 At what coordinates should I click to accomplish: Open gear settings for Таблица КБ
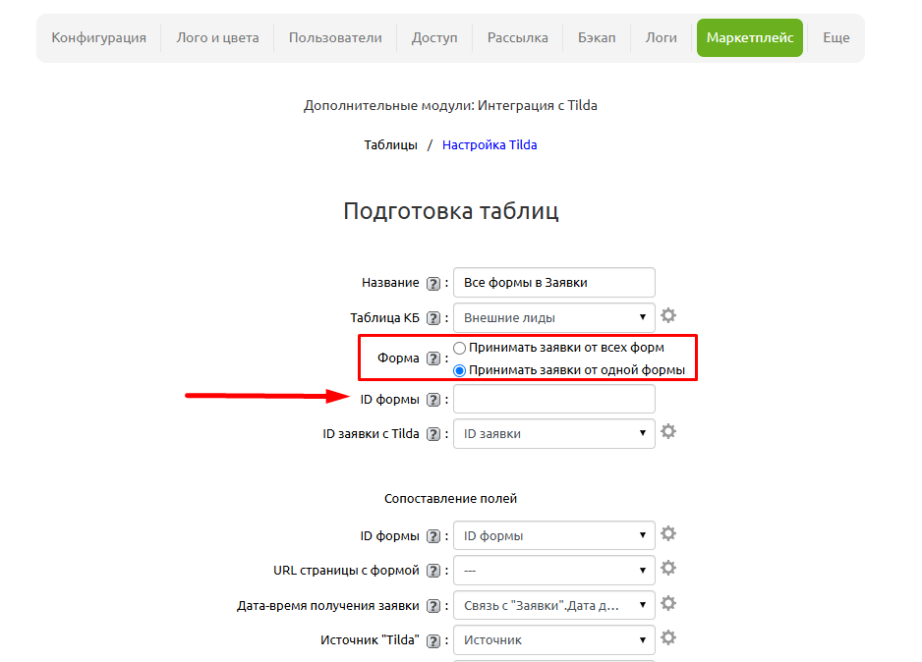click(x=668, y=316)
